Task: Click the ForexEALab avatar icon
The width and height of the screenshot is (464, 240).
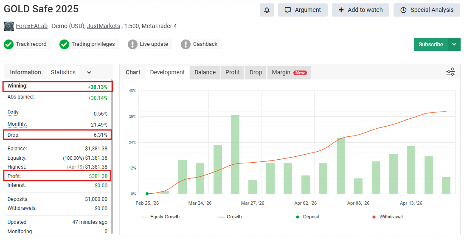Action: click(x=9, y=26)
